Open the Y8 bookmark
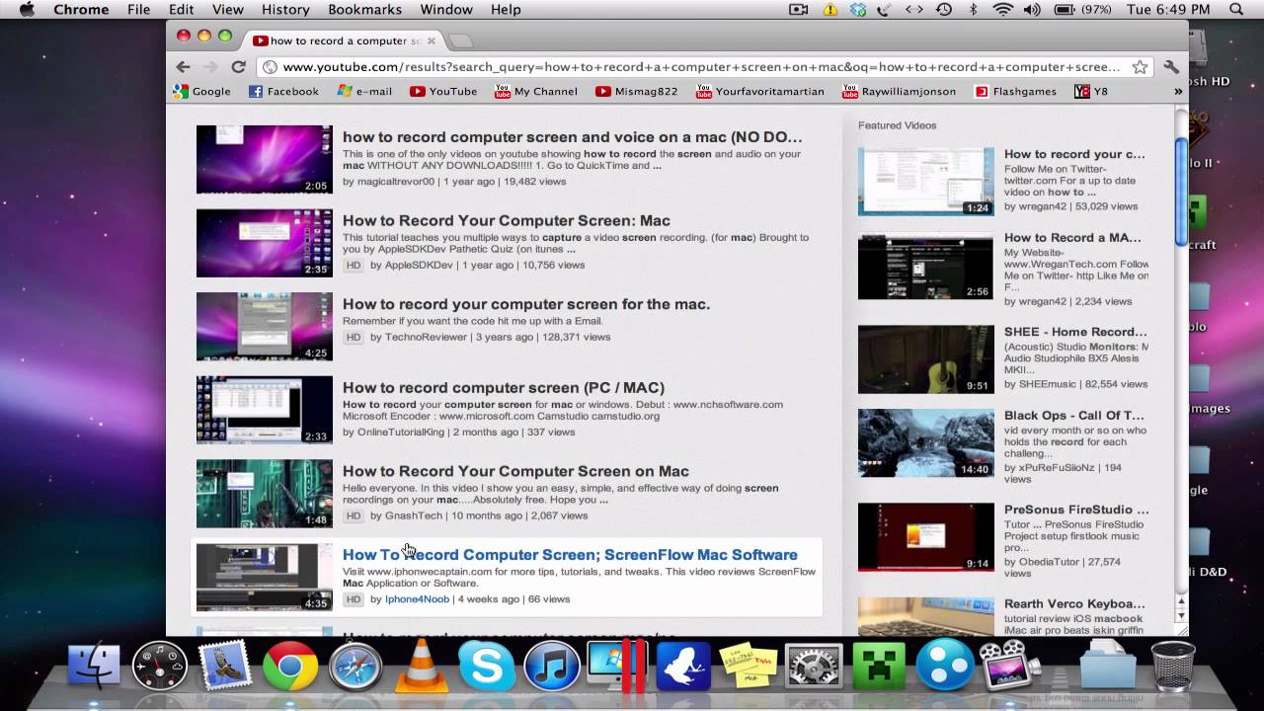This screenshot has height=711, width=1264. pos(1091,91)
